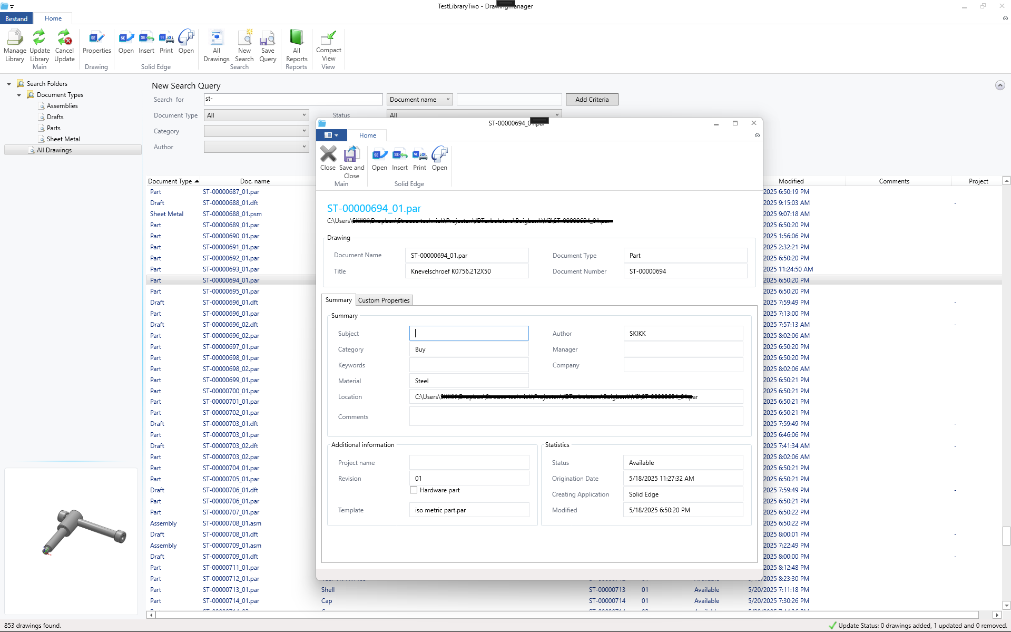Start a New Search
The width and height of the screenshot is (1011, 632).
(x=244, y=45)
